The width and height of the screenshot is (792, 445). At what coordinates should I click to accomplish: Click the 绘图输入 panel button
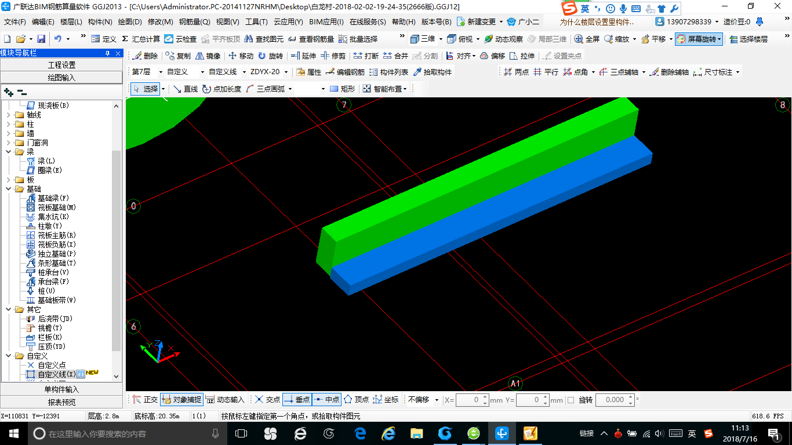tap(61, 77)
